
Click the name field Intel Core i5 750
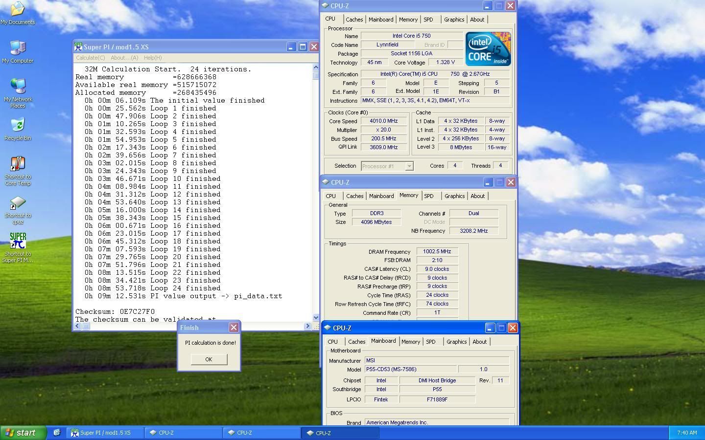[412, 36]
